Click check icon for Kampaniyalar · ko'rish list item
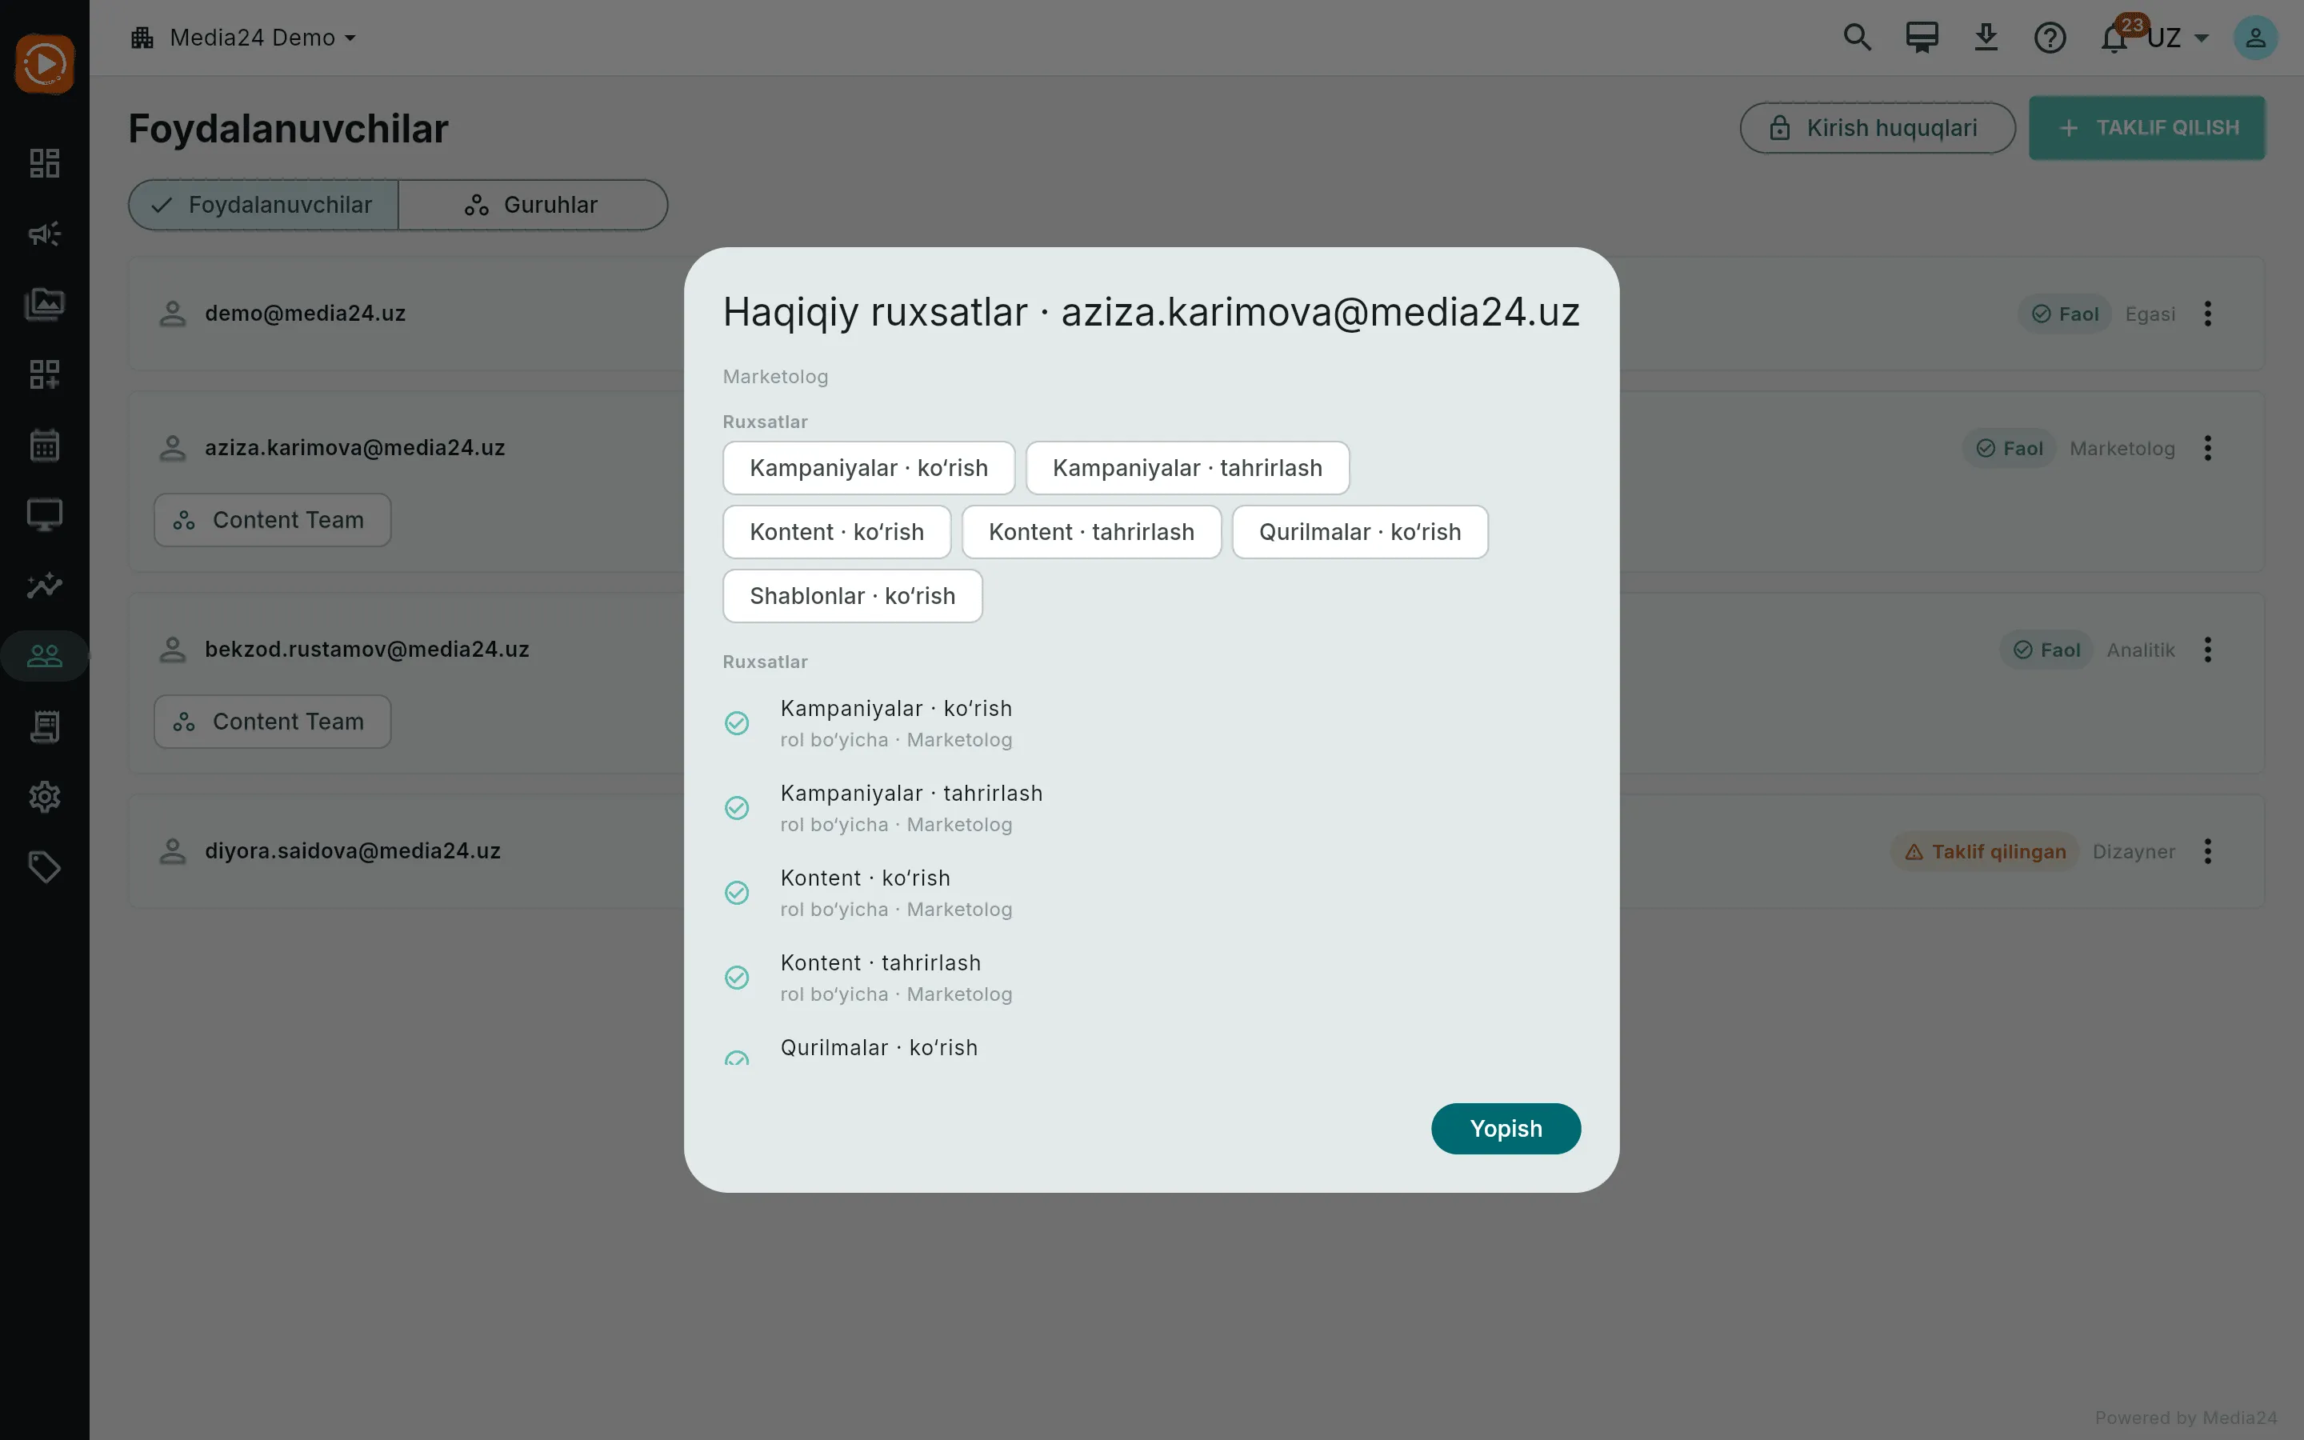The height and width of the screenshot is (1440, 2304). [x=737, y=723]
